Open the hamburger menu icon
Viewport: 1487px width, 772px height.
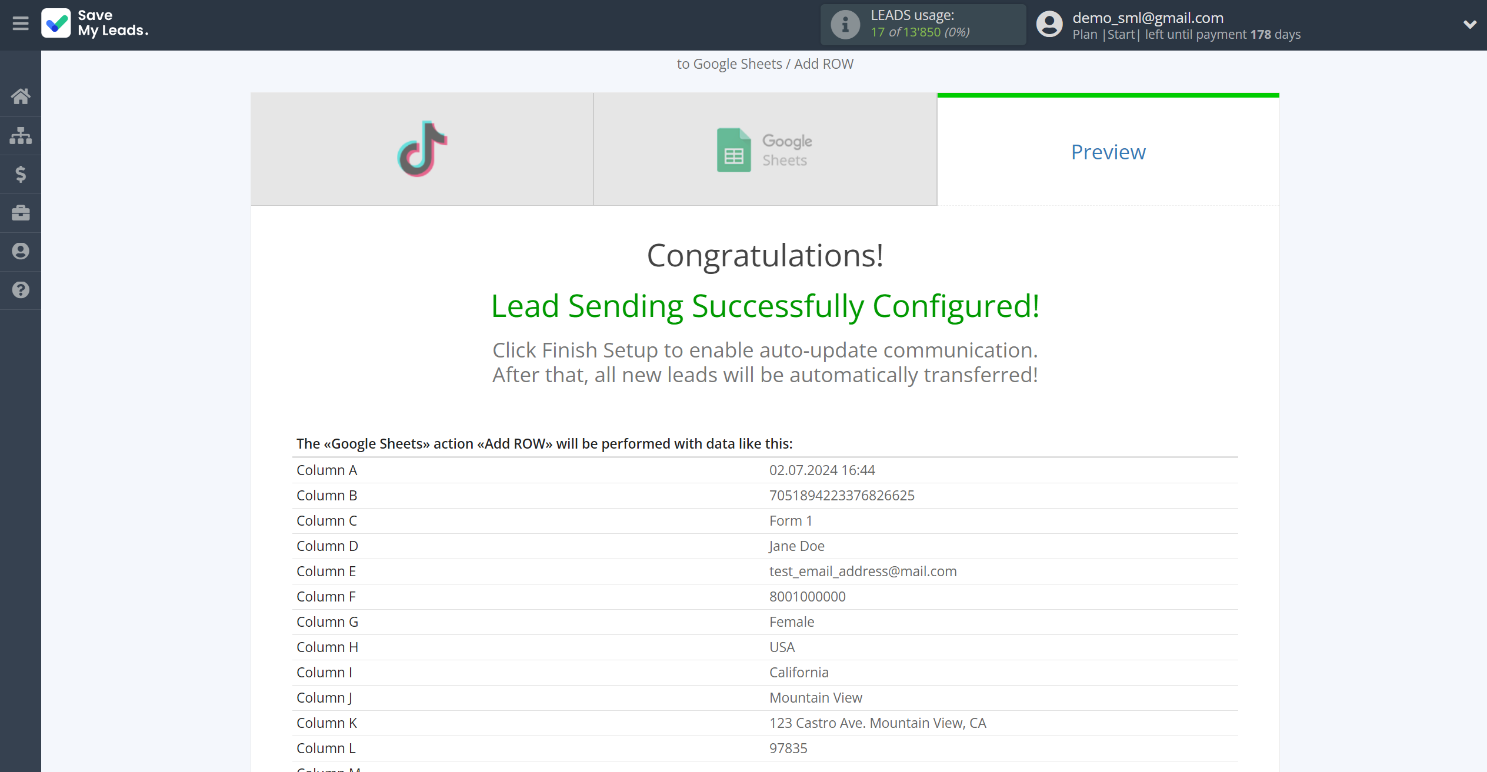tap(21, 24)
